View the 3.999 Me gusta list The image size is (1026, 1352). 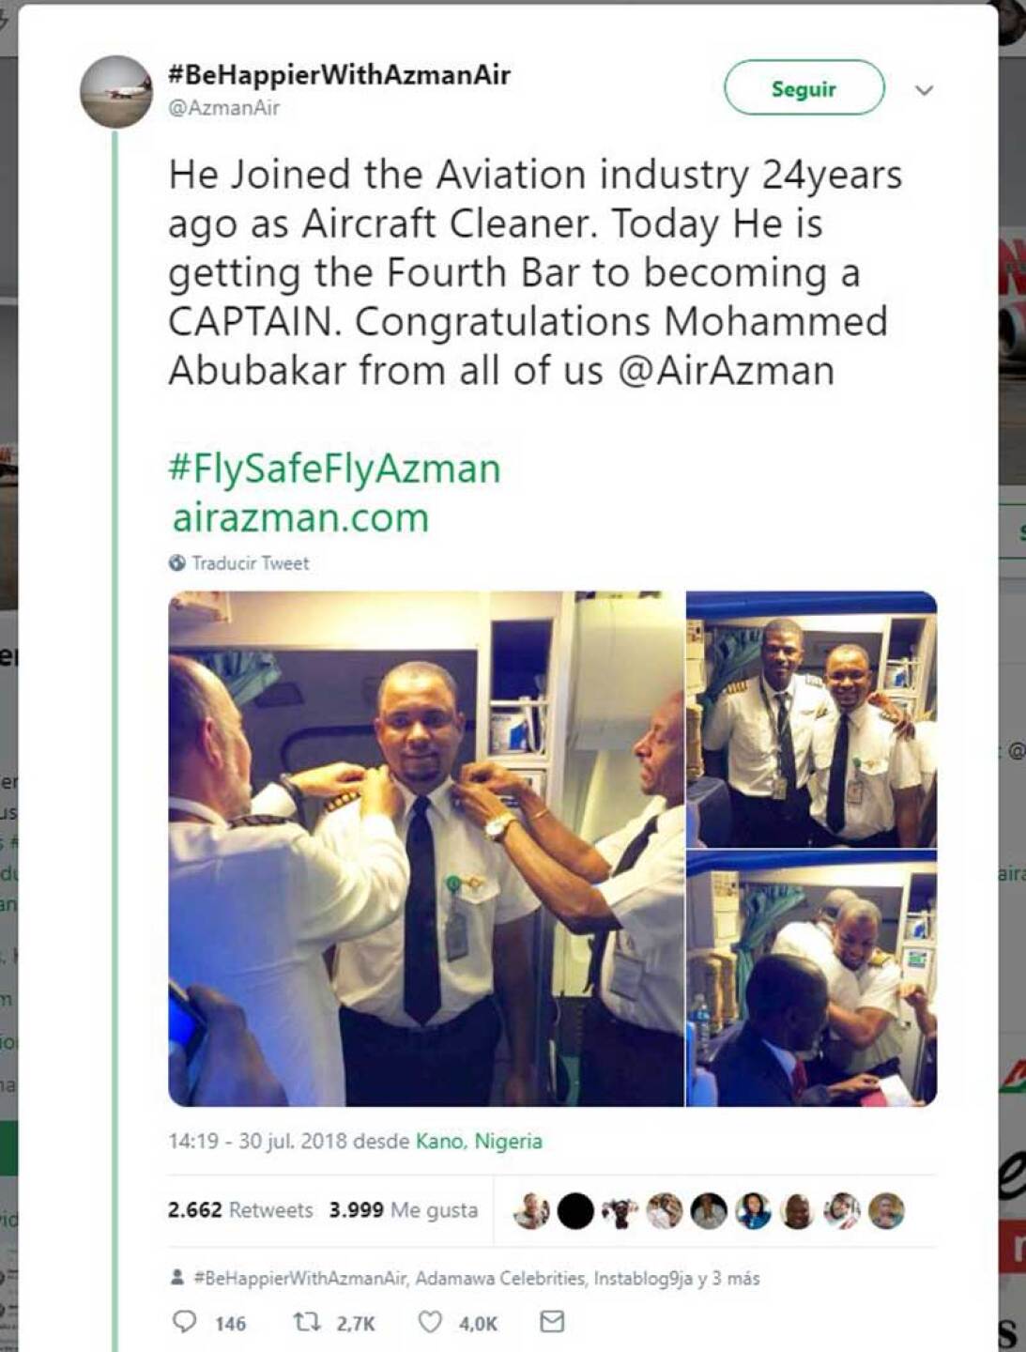[x=403, y=1209]
